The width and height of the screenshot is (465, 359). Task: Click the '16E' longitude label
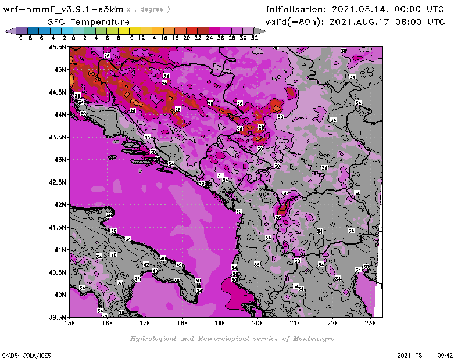tap(108, 323)
